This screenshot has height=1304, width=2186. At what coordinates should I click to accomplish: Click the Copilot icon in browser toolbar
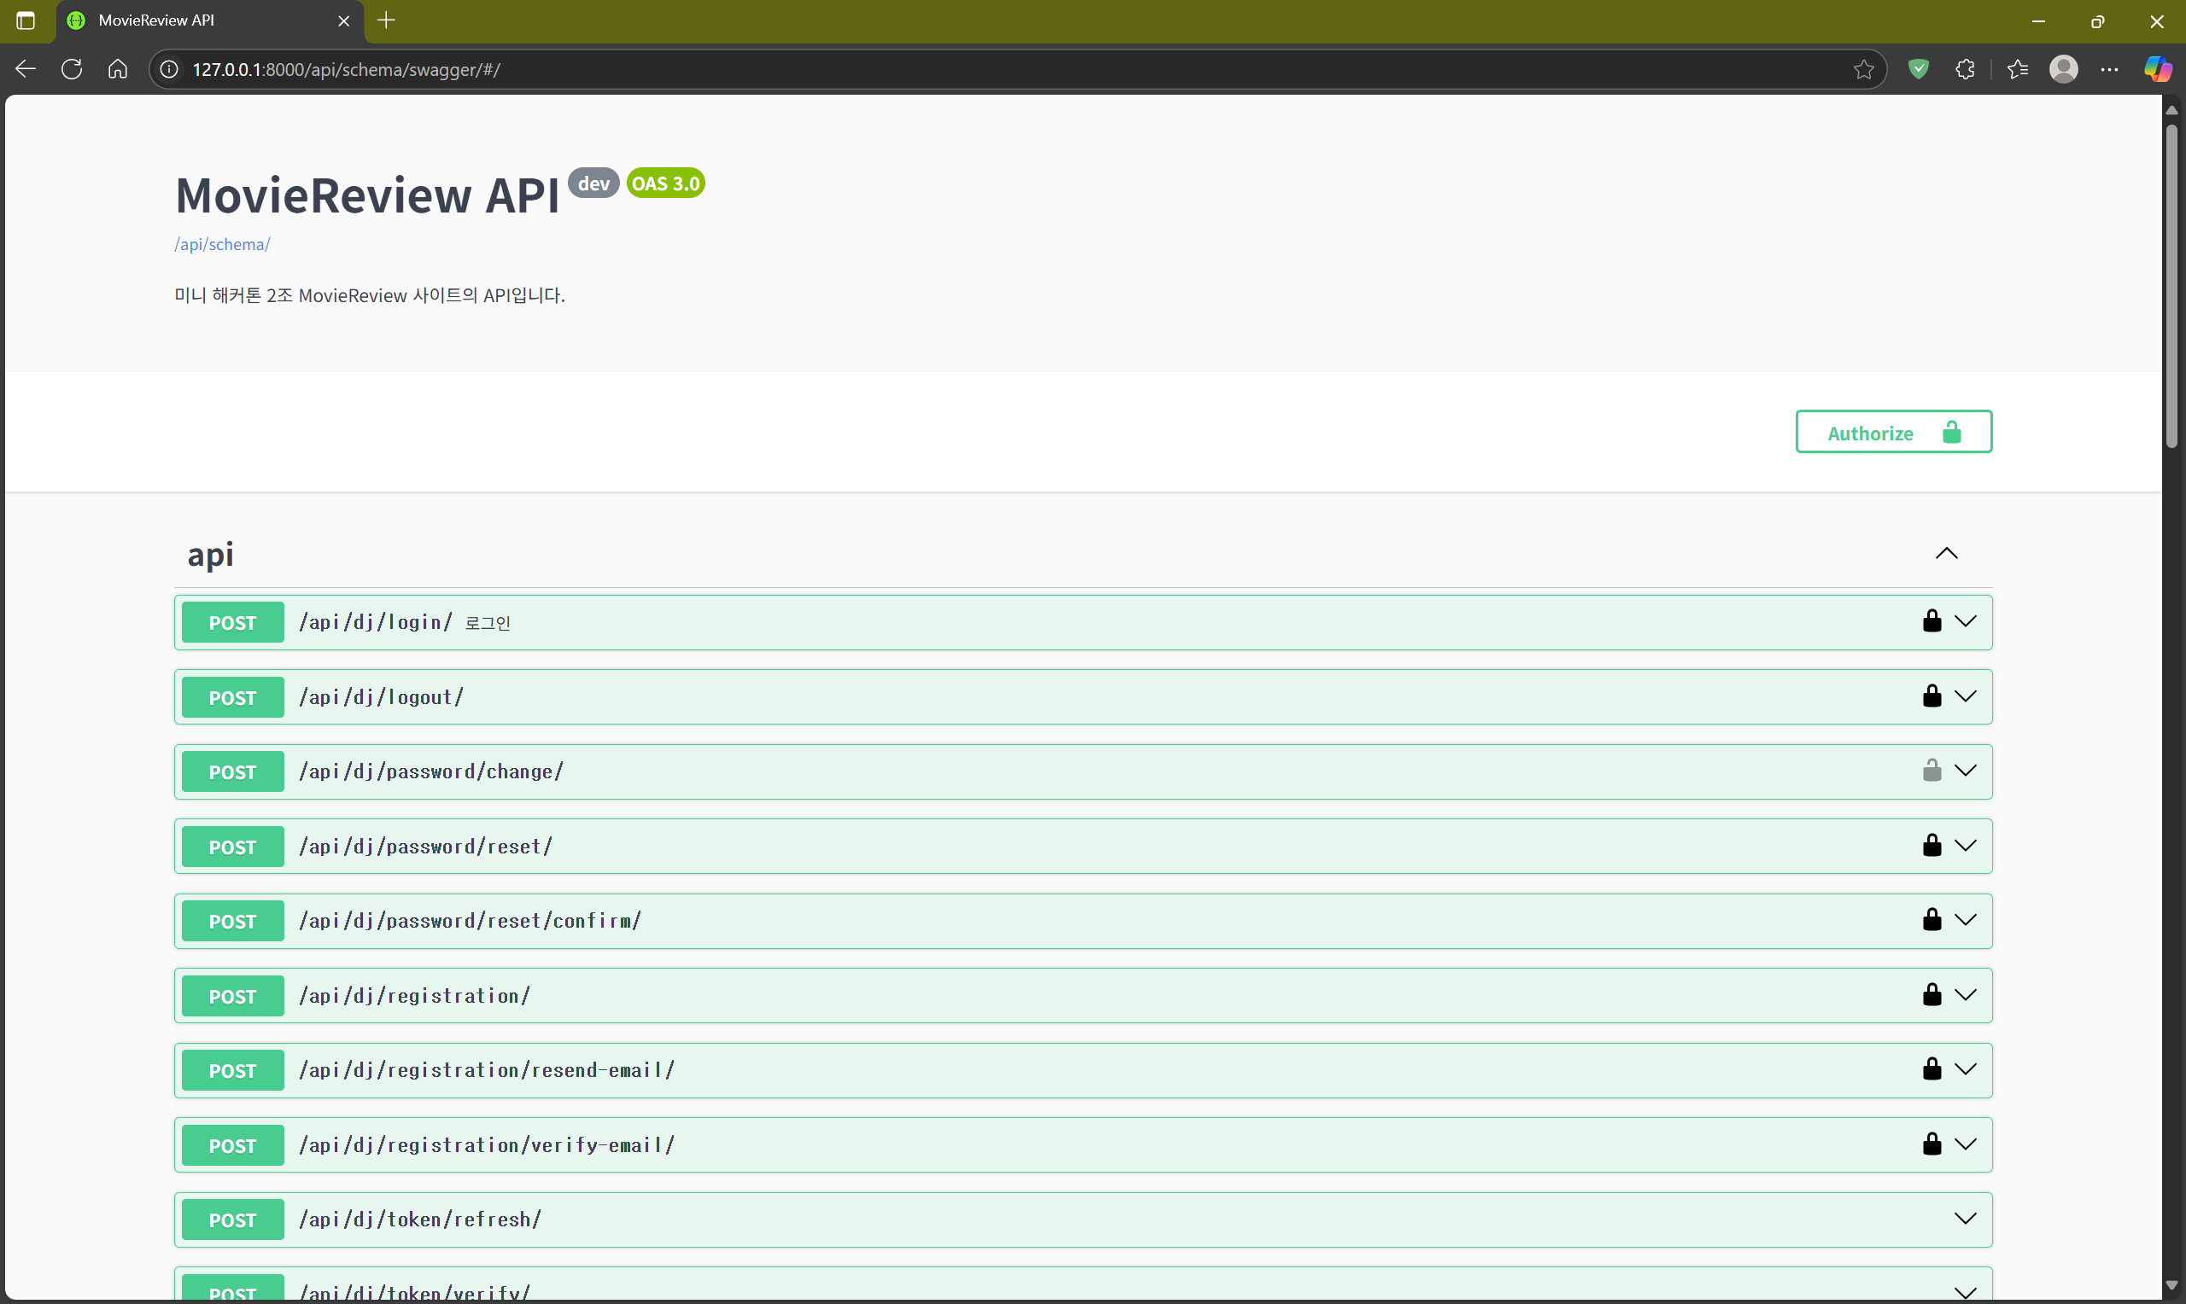(2157, 69)
